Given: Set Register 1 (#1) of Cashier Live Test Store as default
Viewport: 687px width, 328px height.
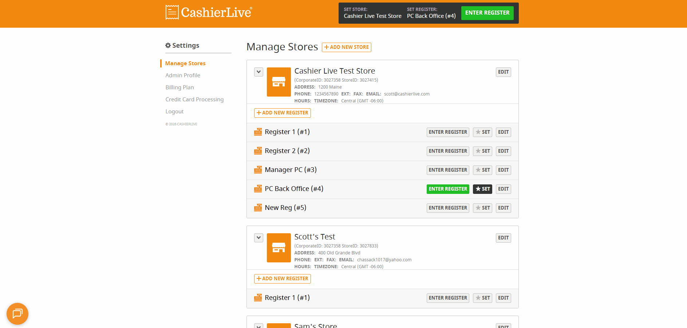Looking at the screenshot, I should (x=482, y=132).
